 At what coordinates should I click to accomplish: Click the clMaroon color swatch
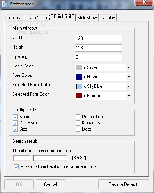tap(79, 96)
